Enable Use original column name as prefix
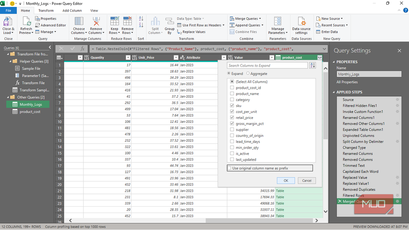Screen dimensions: 409x230 coord(229,168)
